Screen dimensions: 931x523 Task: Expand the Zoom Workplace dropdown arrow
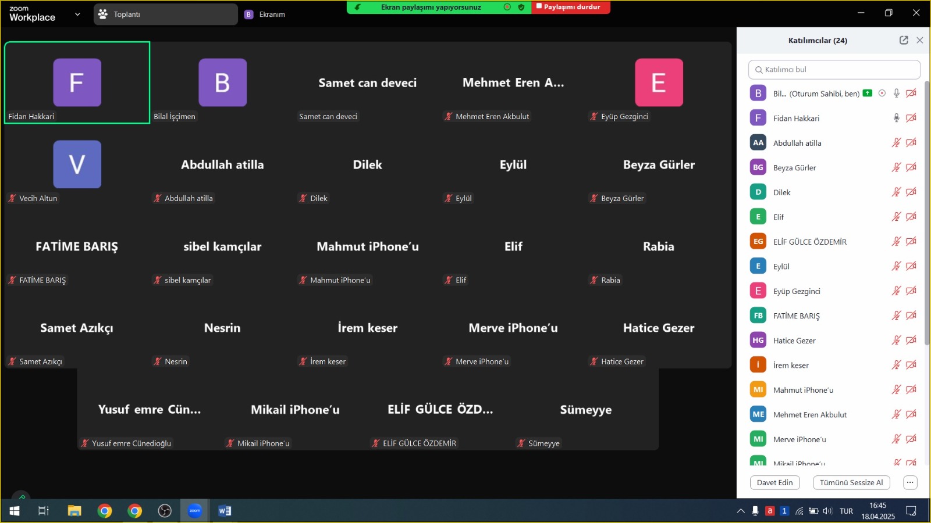pyautogui.click(x=77, y=14)
